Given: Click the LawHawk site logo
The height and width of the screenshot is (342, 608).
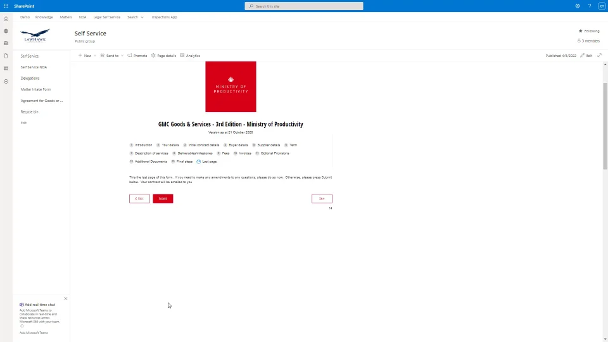Looking at the screenshot, I should point(35,35).
